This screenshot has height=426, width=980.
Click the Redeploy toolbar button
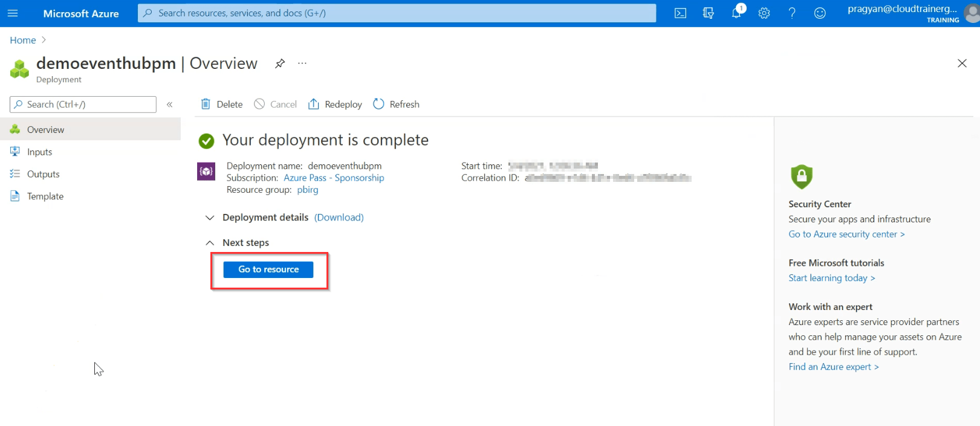tap(335, 105)
